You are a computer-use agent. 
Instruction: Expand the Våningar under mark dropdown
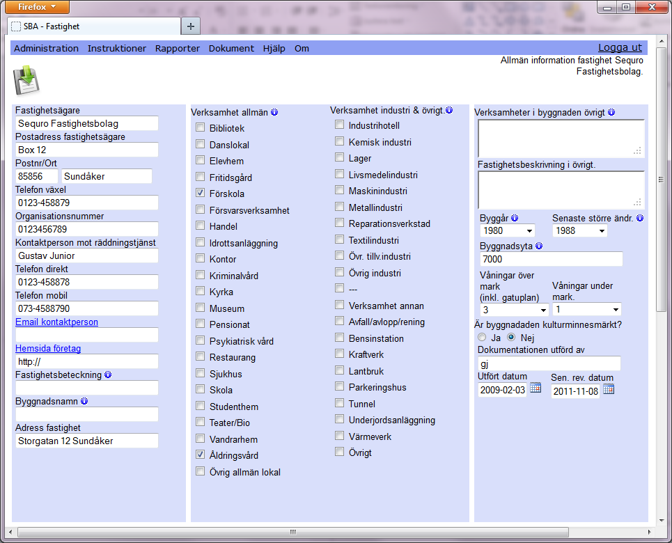tap(587, 309)
